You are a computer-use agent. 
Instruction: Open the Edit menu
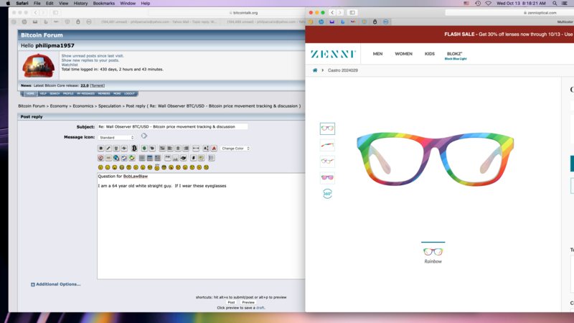tap(50, 4)
